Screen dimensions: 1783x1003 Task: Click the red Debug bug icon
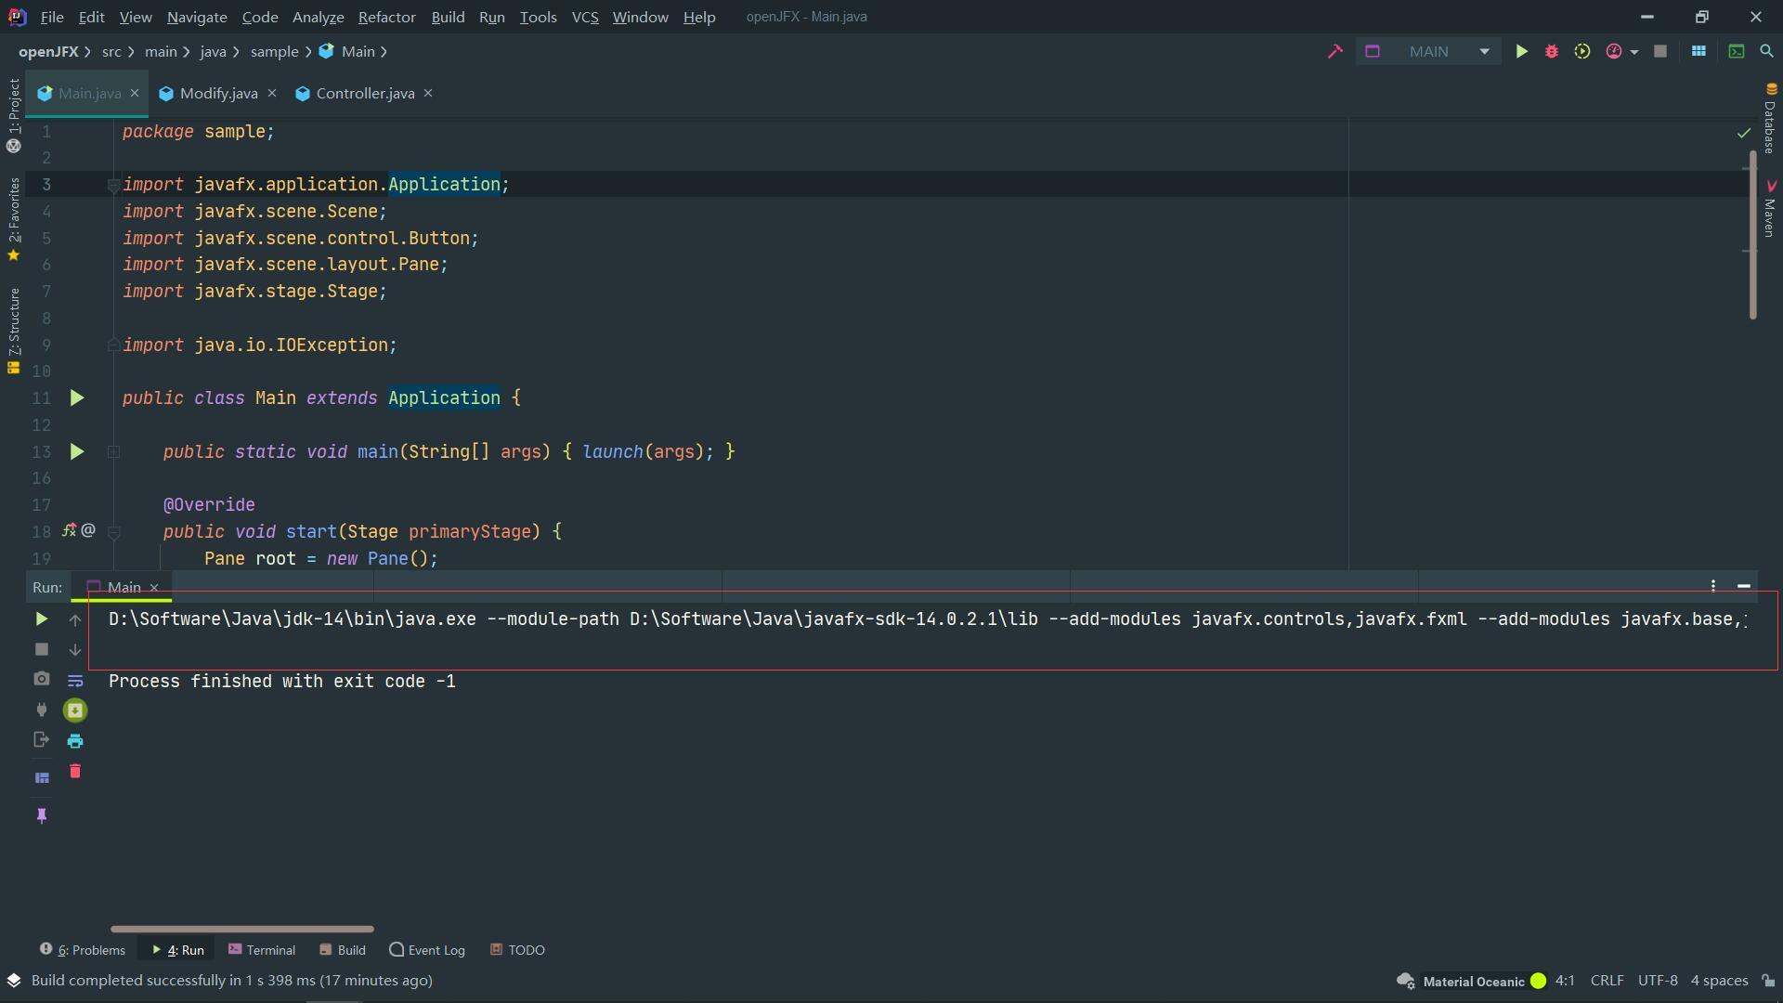click(1552, 52)
